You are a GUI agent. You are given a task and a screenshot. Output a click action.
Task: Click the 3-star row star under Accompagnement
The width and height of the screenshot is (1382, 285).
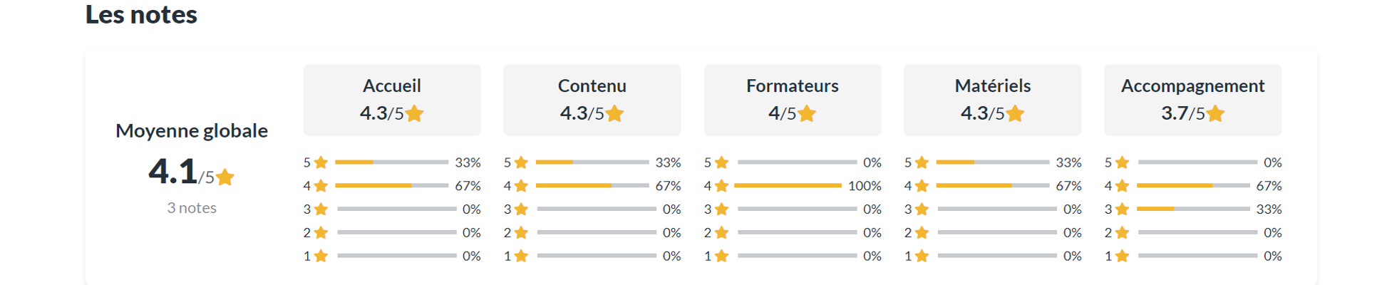pos(1122,209)
